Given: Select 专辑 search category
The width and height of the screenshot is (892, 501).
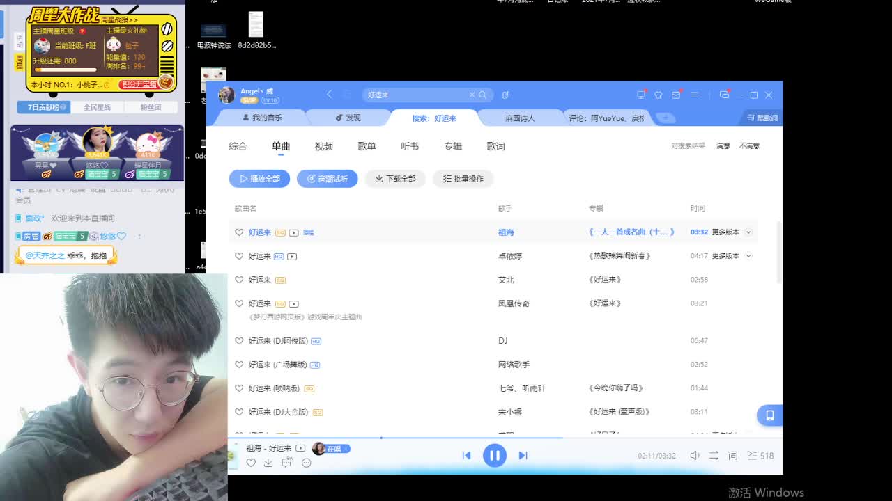Looking at the screenshot, I should [x=453, y=146].
